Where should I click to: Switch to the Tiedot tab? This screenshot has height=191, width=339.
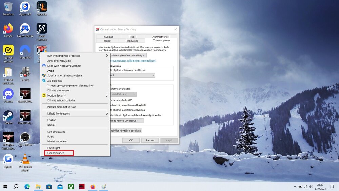[133, 37]
